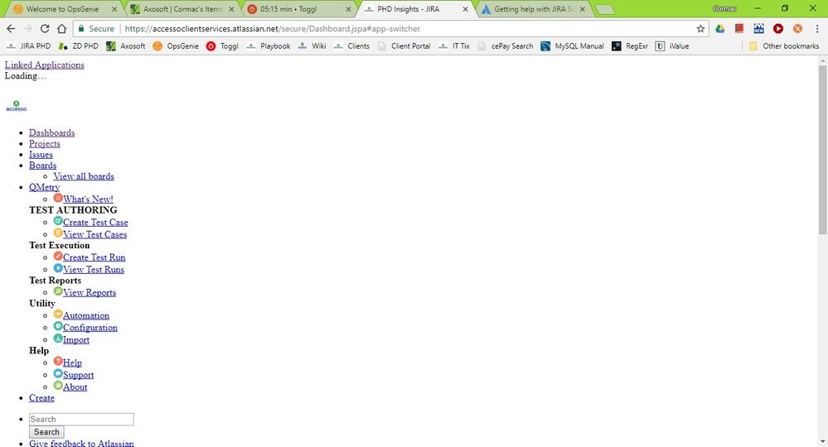The height and width of the screenshot is (447, 828).
Task: Open Axosoft bookmark
Action: click(126, 46)
